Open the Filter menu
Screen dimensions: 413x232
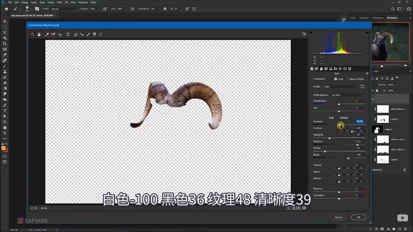pyautogui.click(x=59, y=2)
